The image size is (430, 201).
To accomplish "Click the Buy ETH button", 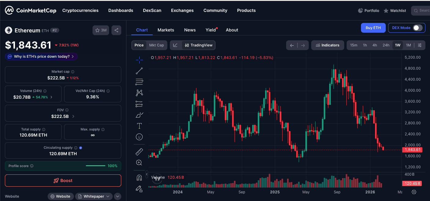I will coord(373,28).
